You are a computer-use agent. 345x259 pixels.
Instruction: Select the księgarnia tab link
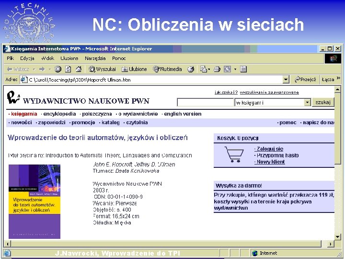[24, 114]
